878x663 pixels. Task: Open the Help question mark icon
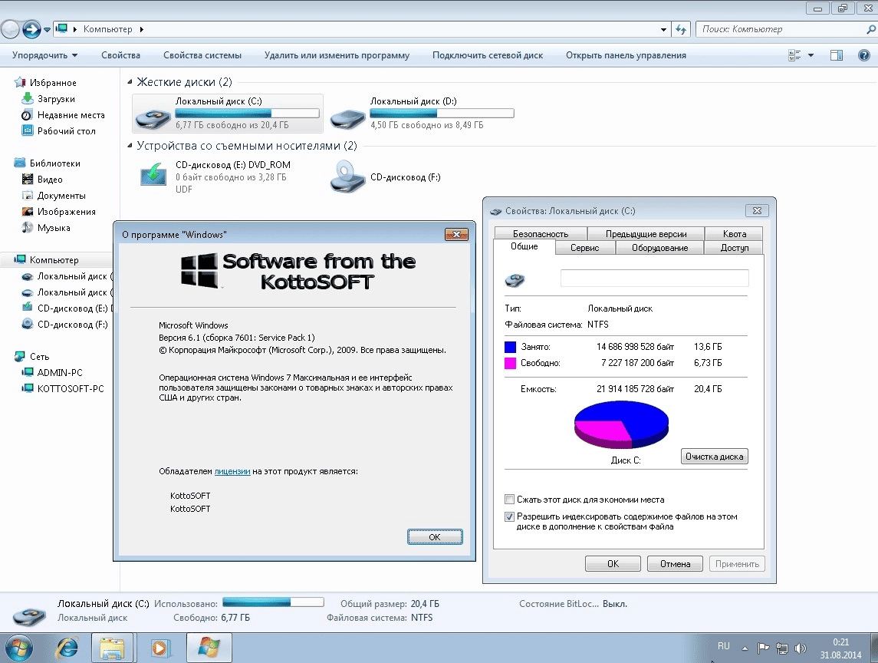pos(863,55)
